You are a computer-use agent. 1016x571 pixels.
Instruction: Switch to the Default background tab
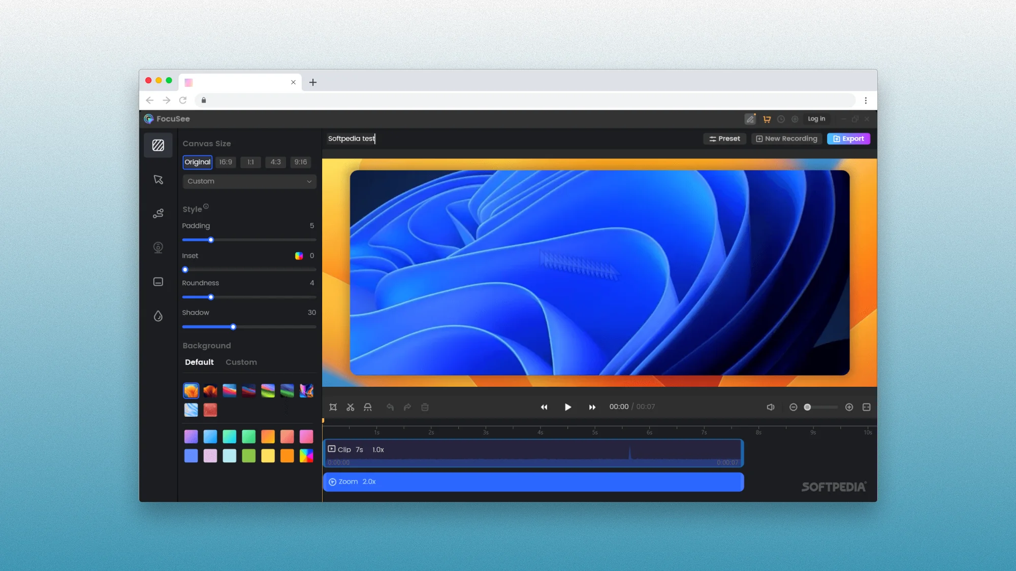[x=199, y=362]
